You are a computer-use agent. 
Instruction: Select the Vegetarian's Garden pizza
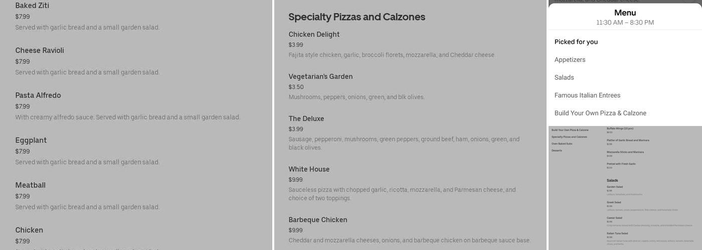tap(320, 76)
